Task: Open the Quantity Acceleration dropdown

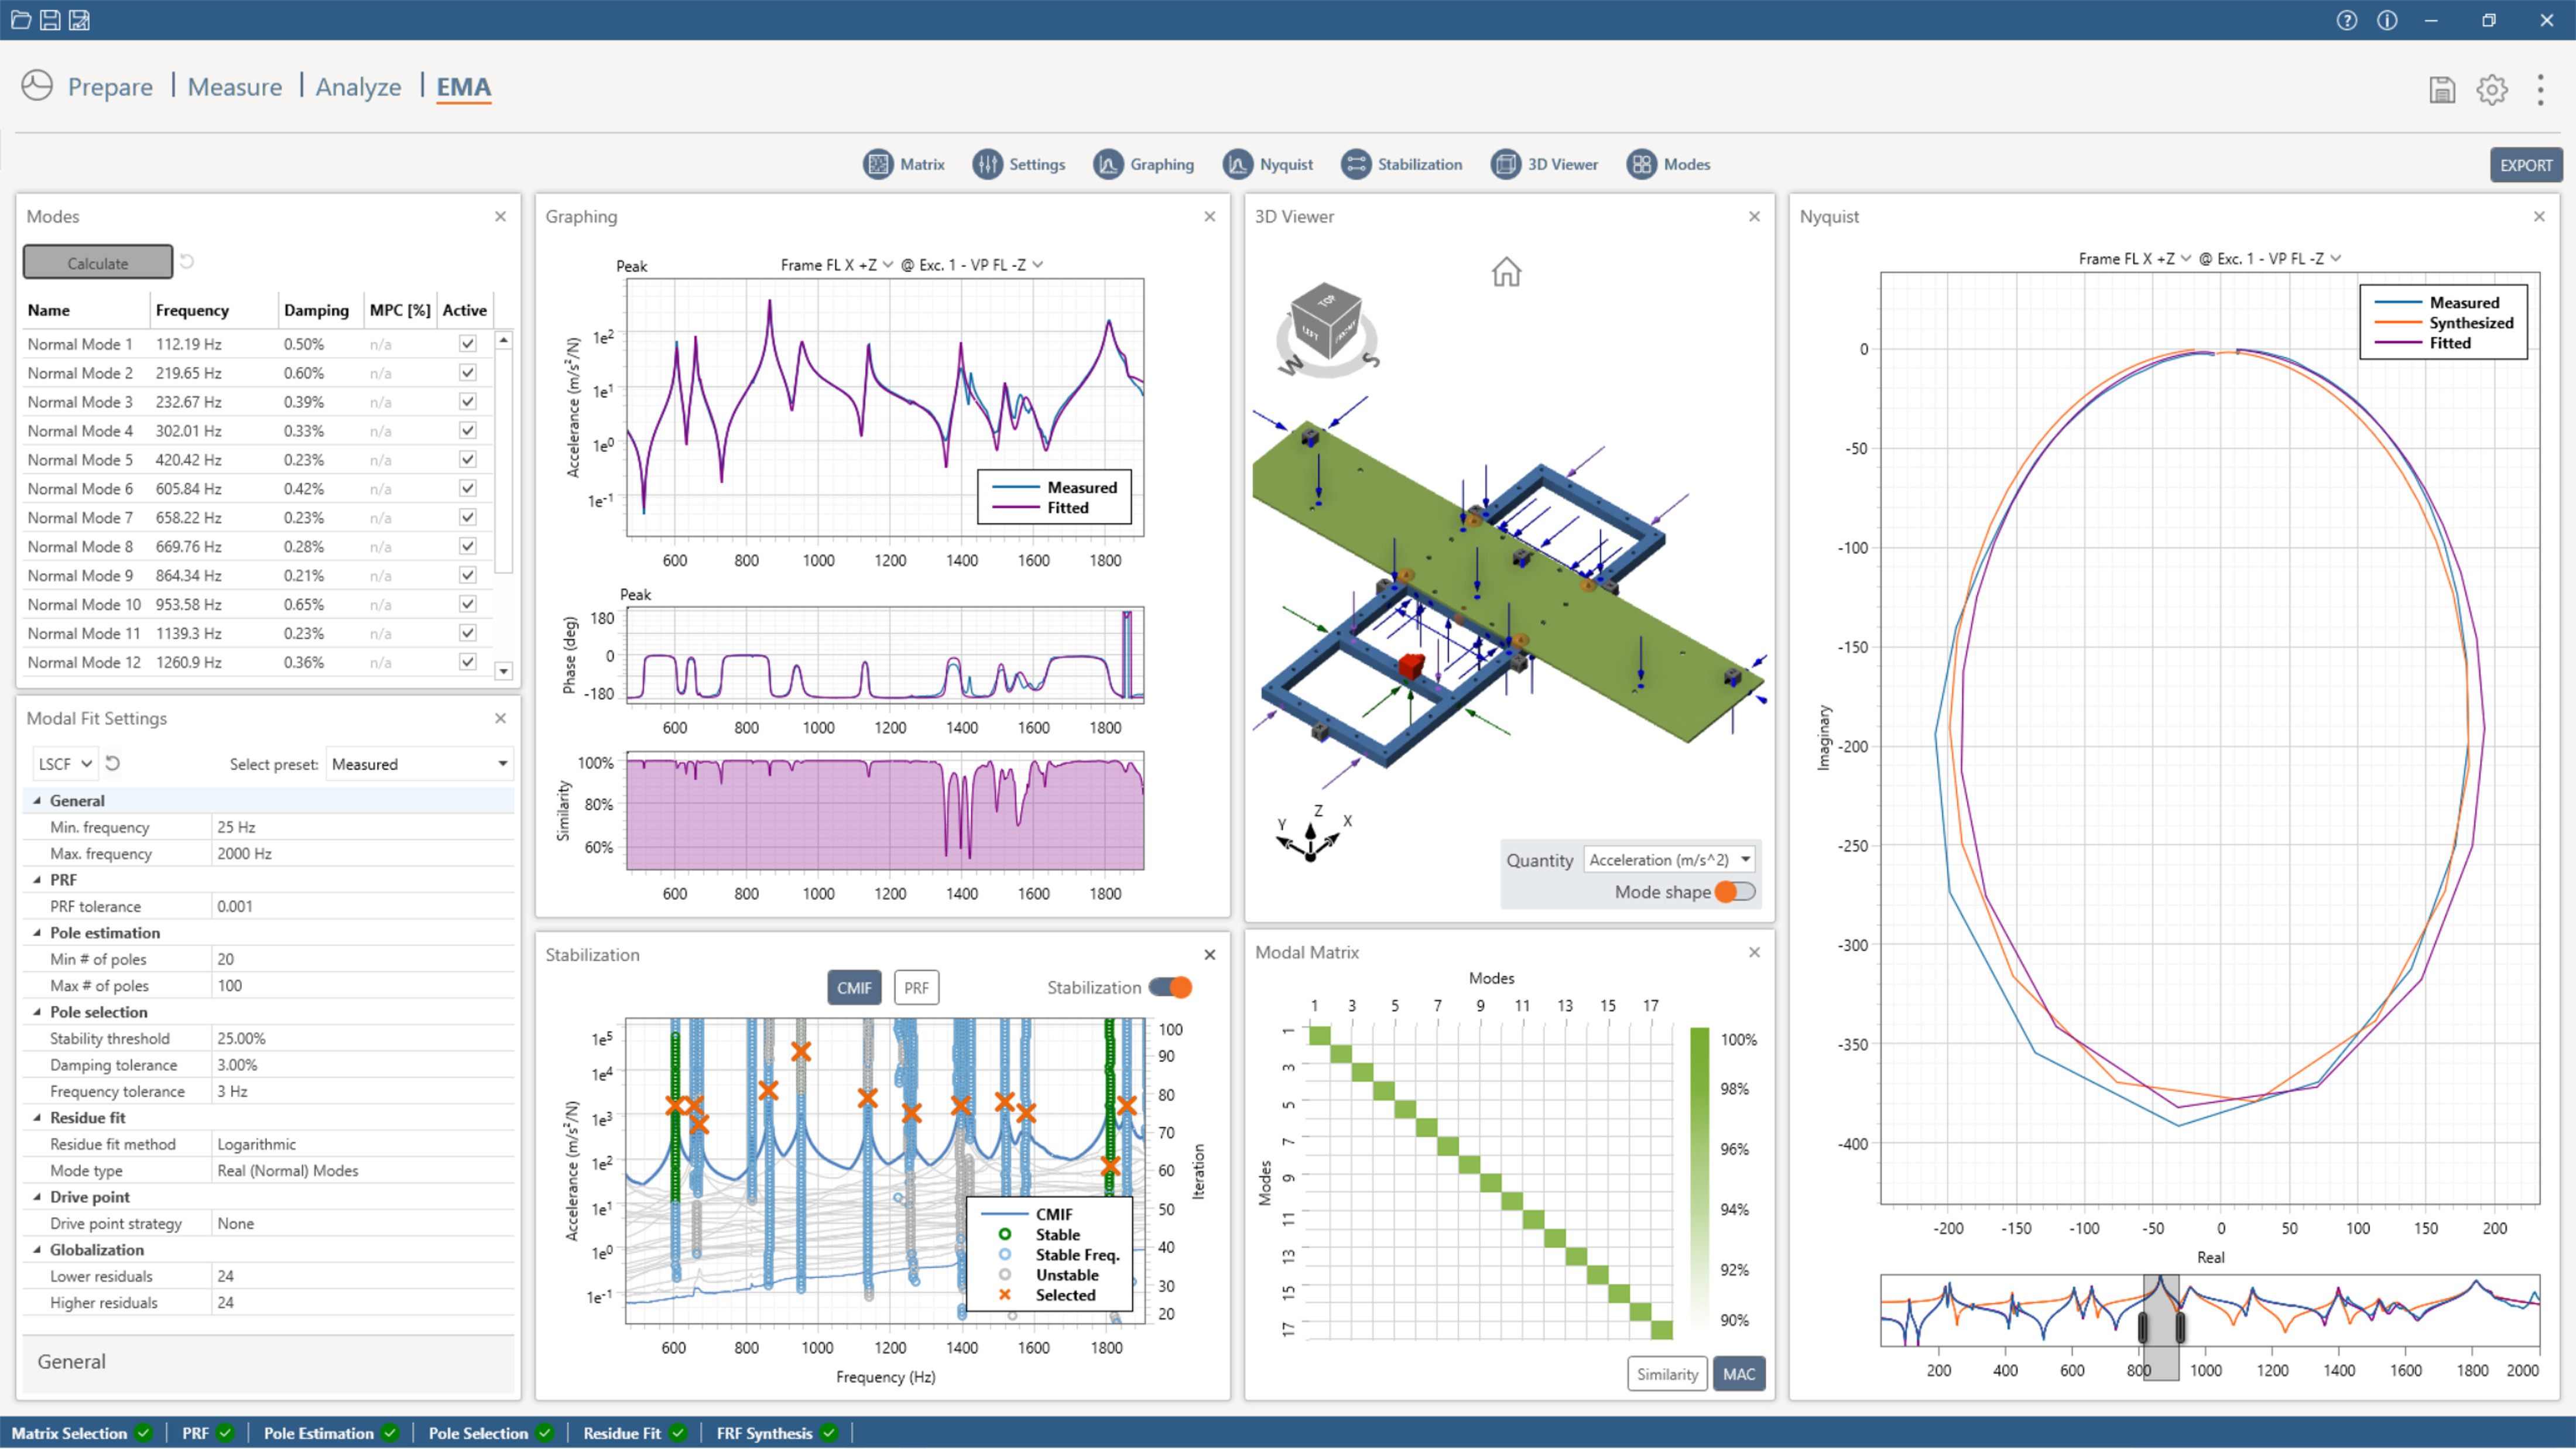Action: pos(1669,860)
